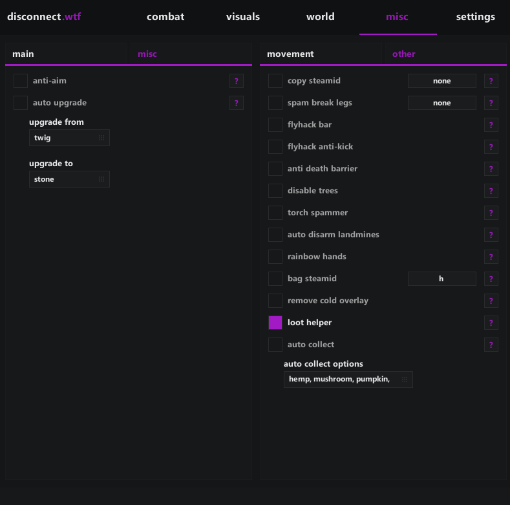Enable the anti-aim checkbox
Viewport: 510px width, 505px height.
click(x=21, y=81)
